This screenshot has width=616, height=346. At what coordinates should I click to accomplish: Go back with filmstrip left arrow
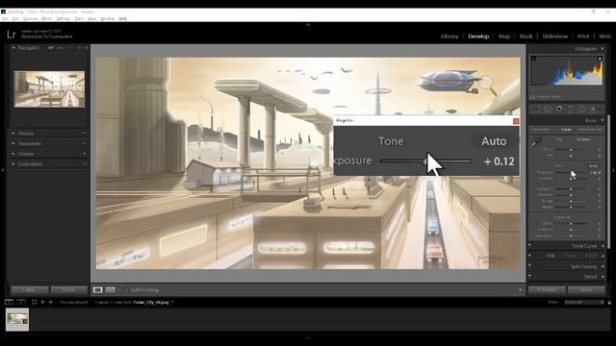42,302
